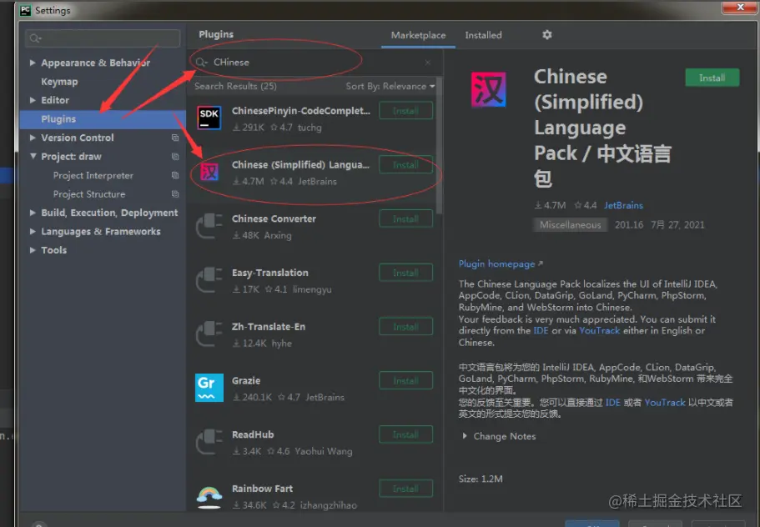This screenshot has height=527, width=760.
Task: Follow the IDE link in English description
Action: (x=541, y=331)
